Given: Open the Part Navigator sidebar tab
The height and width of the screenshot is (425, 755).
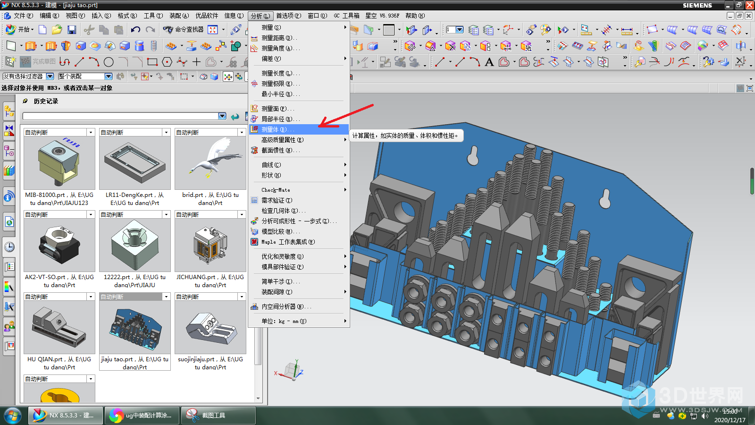Looking at the screenshot, I should [9, 151].
